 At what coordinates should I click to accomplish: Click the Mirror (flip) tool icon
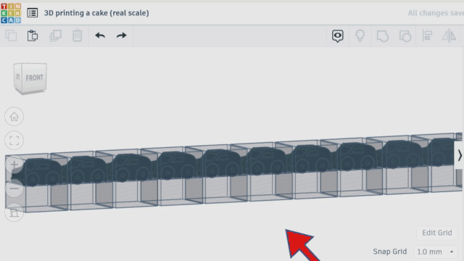pyautogui.click(x=449, y=36)
